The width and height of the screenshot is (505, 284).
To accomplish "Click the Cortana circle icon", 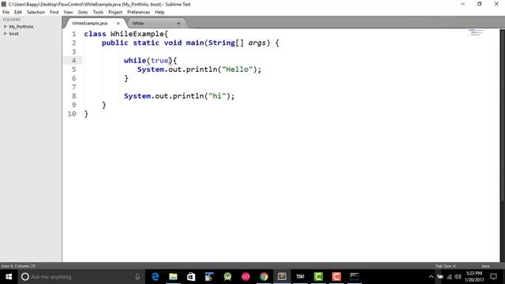I will [x=25, y=277].
